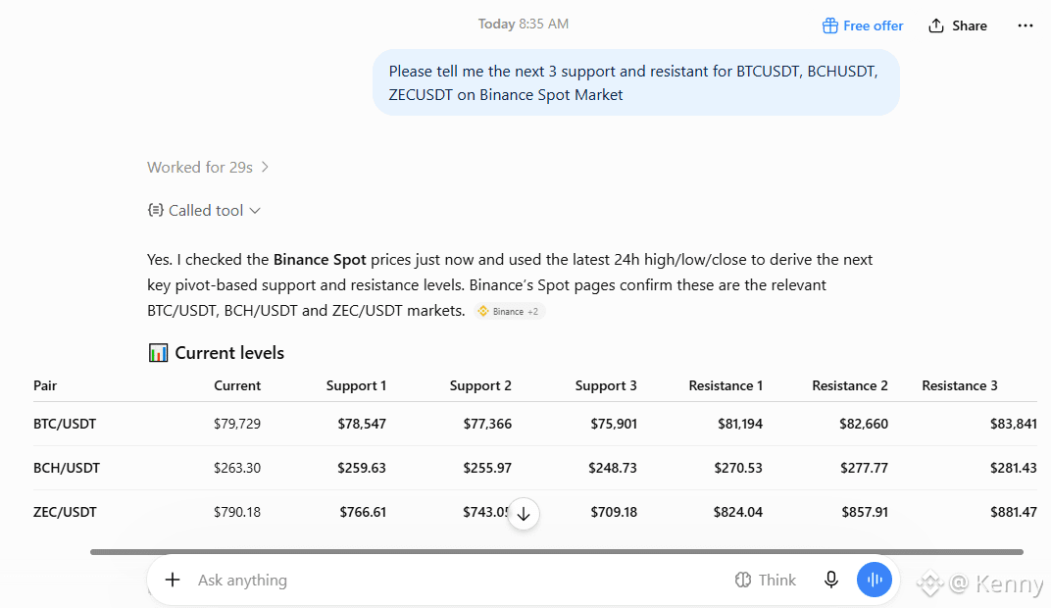
Task: Click BCH Support 1 value $259.63
Action: [362, 468]
